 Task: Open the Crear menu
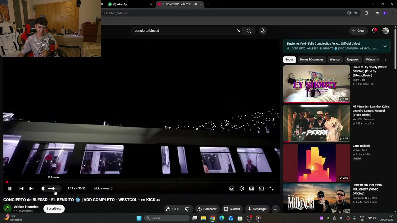[358, 31]
